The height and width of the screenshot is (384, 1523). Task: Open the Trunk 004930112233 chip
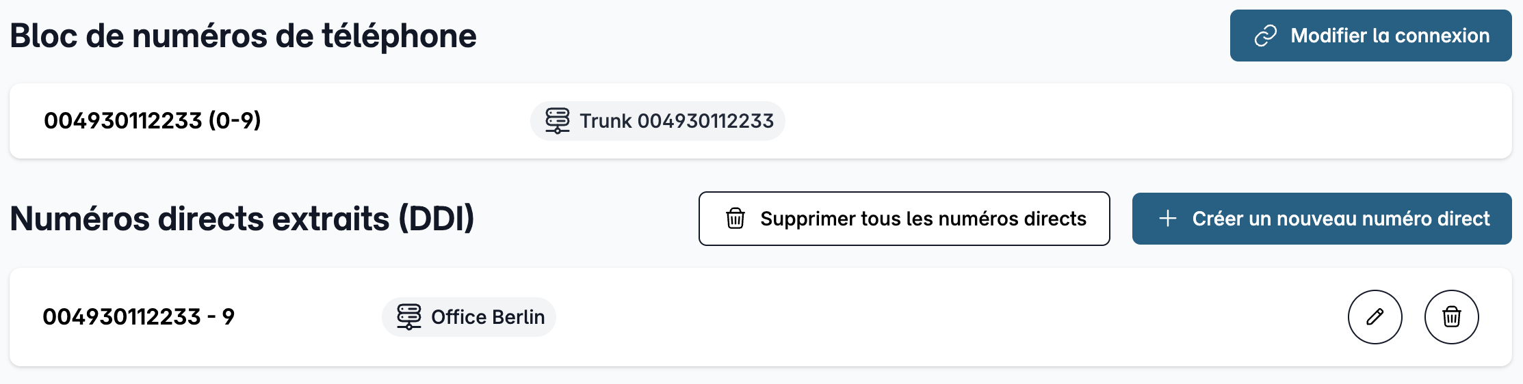coord(658,121)
